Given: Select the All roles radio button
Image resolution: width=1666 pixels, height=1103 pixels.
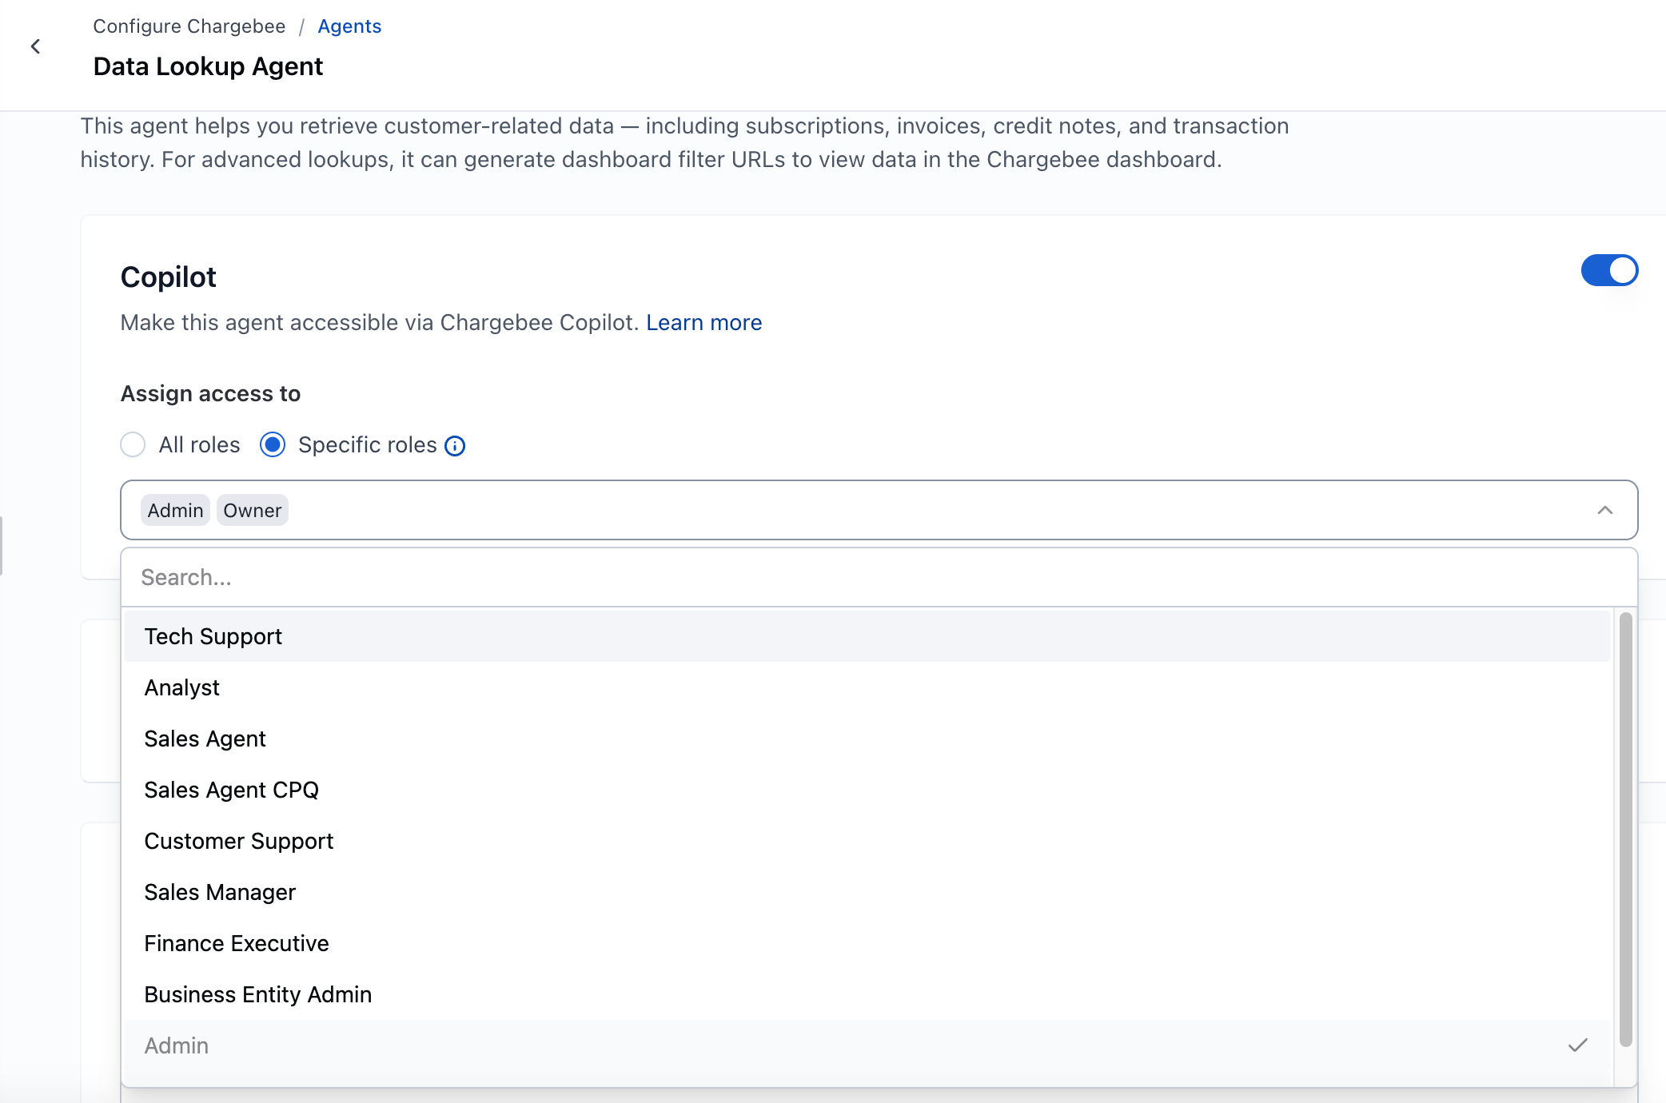Looking at the screenshot, I should tap(133, 444).
